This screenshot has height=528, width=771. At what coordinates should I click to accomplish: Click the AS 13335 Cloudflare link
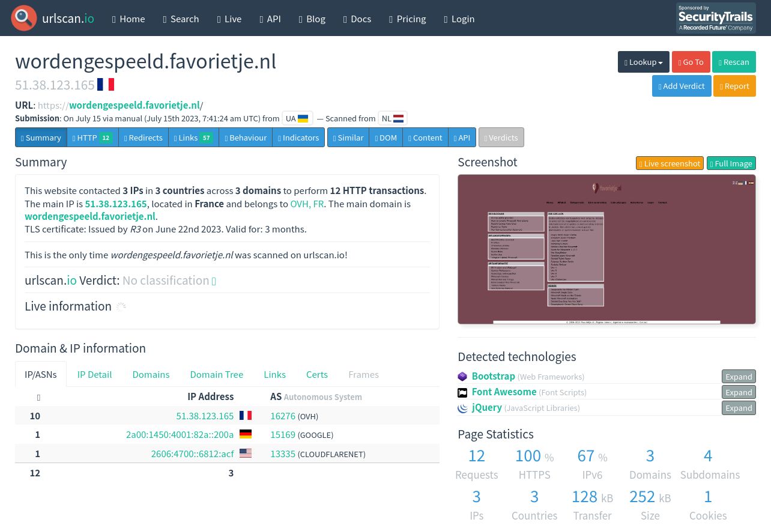(x=283, y=454)
